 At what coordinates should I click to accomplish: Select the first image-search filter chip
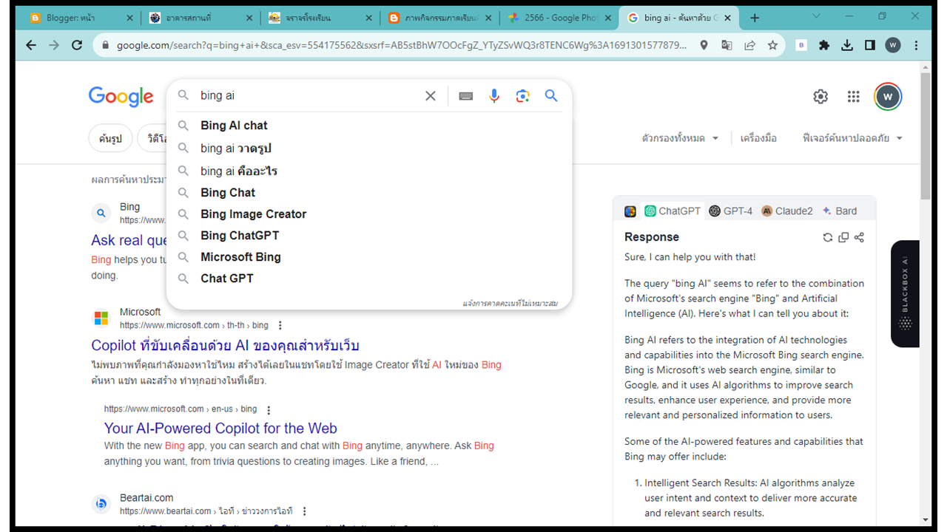[x=111, y=138]
